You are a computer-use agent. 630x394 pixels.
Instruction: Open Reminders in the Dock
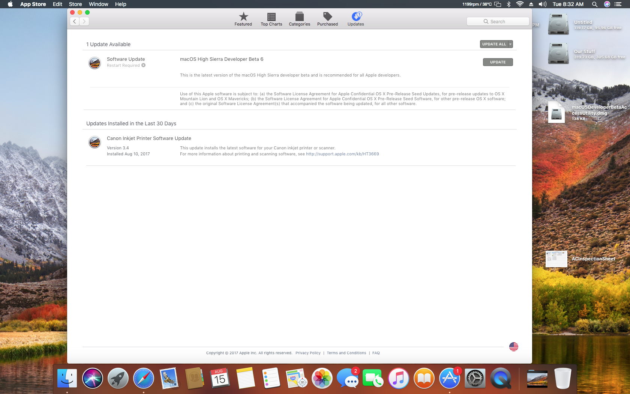(x=271, y=378)
